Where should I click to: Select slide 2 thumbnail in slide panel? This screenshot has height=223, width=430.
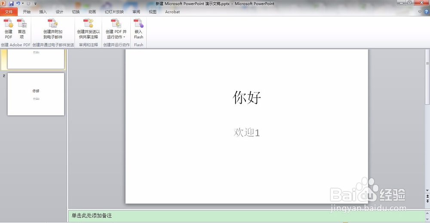click(x=36, y=94)
